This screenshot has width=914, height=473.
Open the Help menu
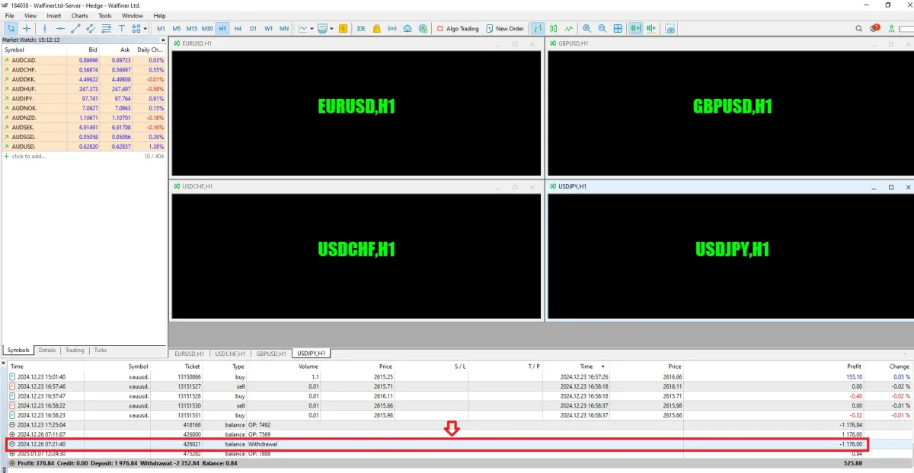point(159,15)
